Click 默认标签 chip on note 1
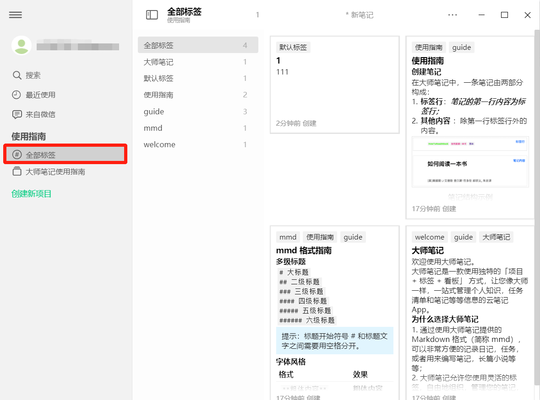The height and width of the screenshot is (400, 540). (293, 47)
